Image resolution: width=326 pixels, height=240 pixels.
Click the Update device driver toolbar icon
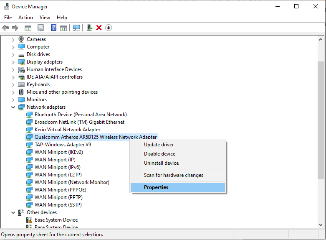(90, 28)
